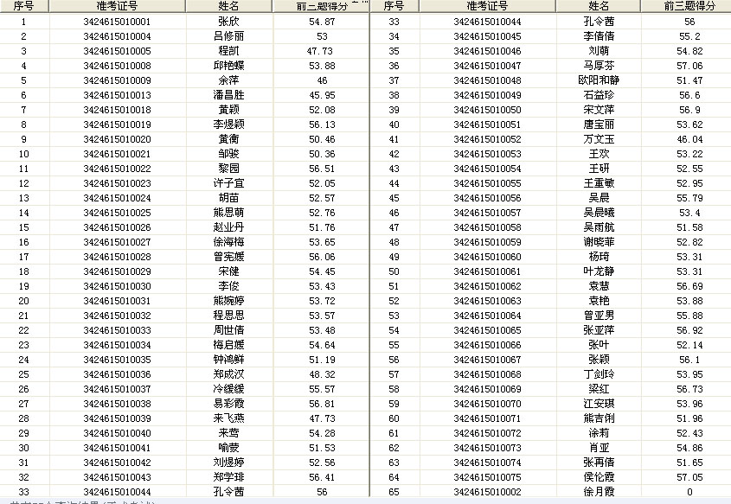The height and width of the screenshot is (504, 731).
Task: Click exam number 3424615010060
Action: 487,257
